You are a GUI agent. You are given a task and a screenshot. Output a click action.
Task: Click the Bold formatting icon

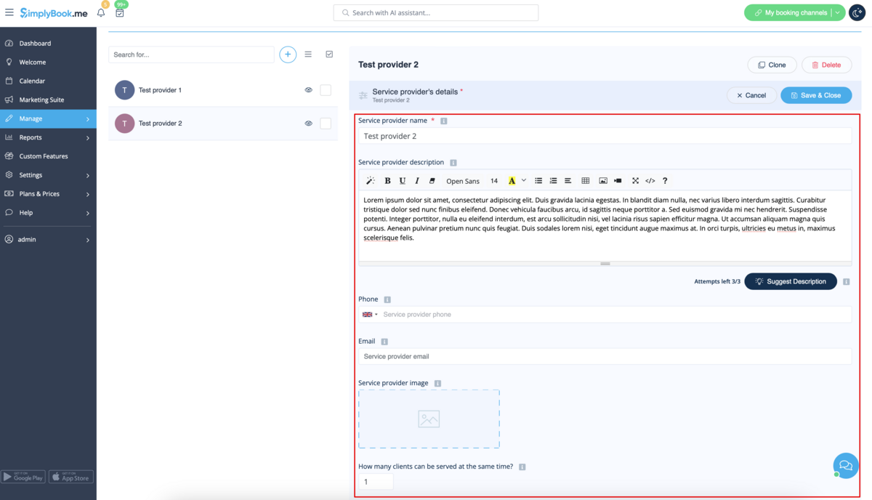pyautogui.click(x=387, y=181)
